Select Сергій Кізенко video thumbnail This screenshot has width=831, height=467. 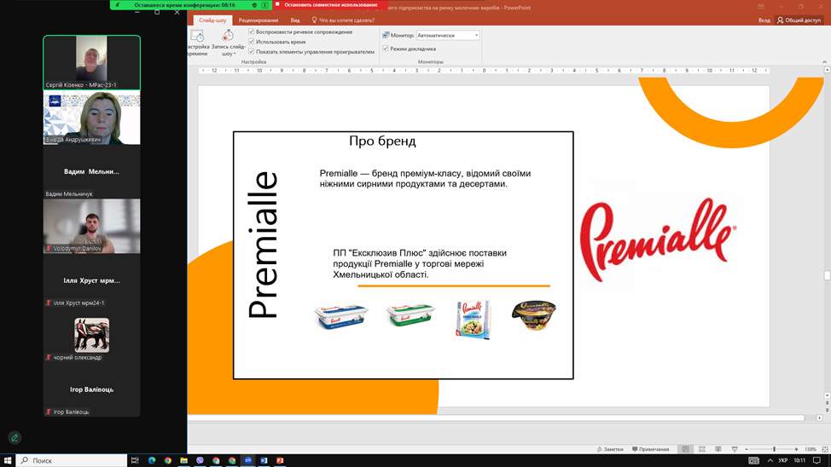pos(91,62)
